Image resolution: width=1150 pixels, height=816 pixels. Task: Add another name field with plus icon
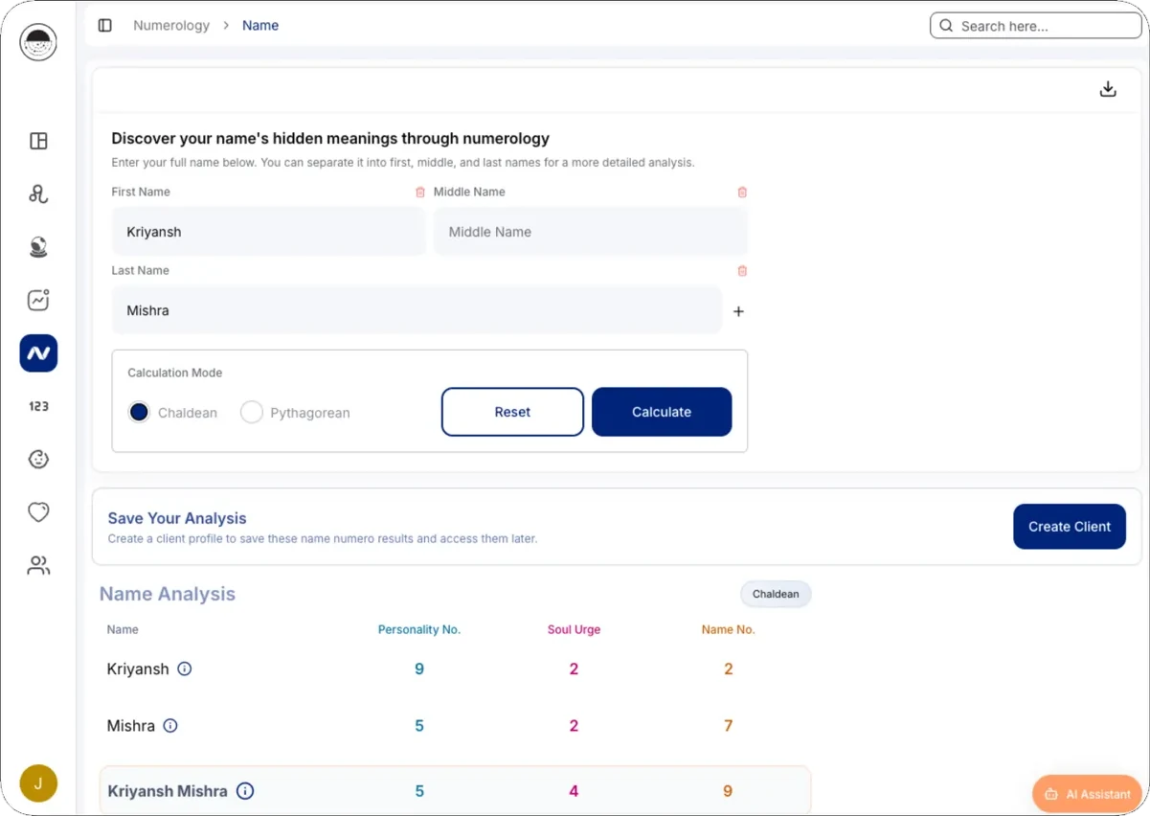pos(738,311)
